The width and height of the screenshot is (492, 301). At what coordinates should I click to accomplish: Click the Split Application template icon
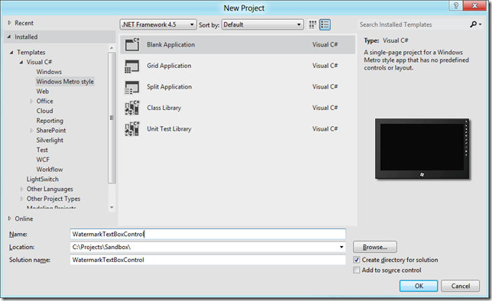pos(132,87)
